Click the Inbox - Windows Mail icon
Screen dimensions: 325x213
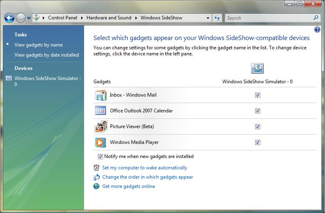(x=101, y=95)
